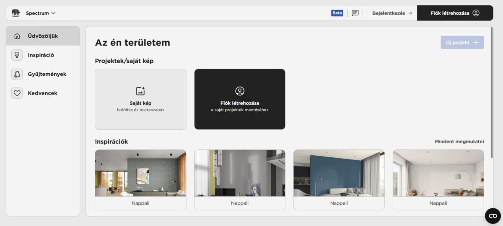Click the heart Kedvencek icon
This screenshot has width=503, height=226.
coord(17,93)
